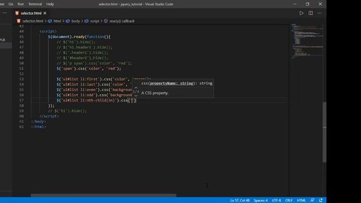Click the closing </script> tag
The height and width of the screenshot is (203, 361).
[49, 116]
